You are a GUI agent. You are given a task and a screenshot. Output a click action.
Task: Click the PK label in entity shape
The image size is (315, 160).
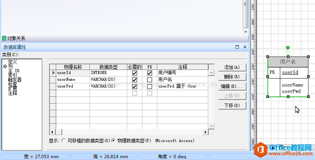tap(272, 72)
